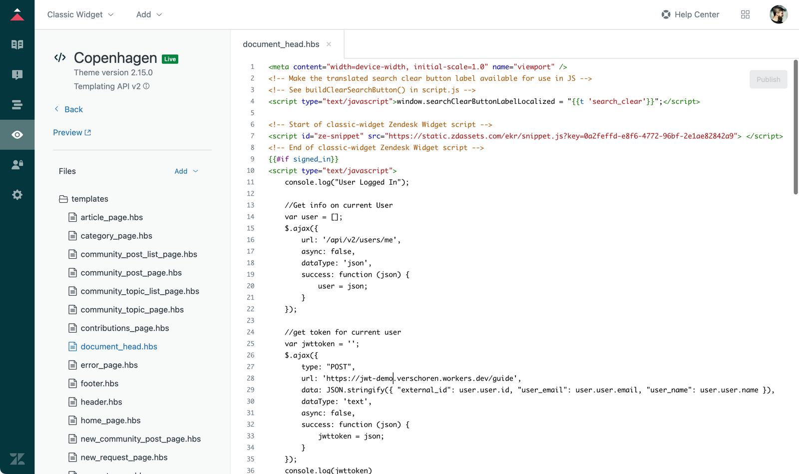Open the Settings gear sidebar icon

(17, 194)
